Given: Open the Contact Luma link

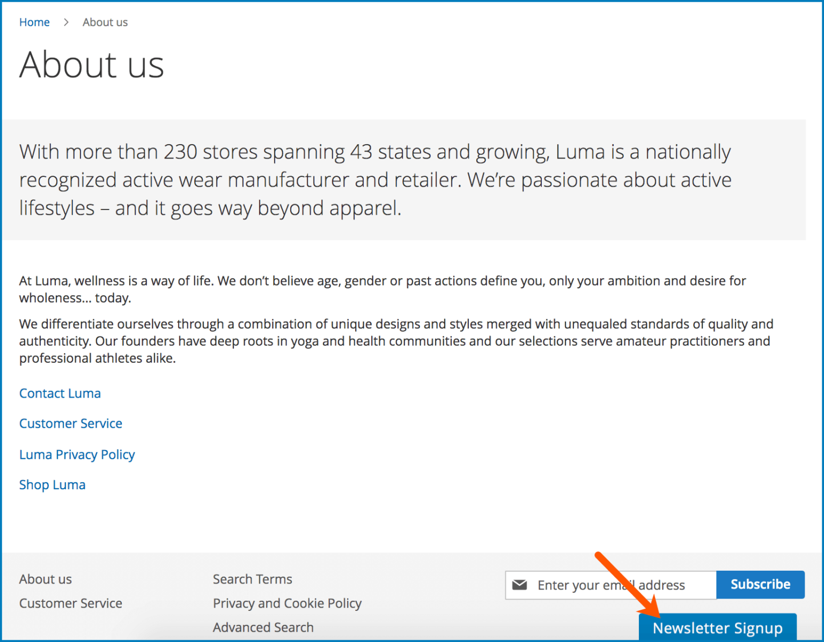Looking at the screenshot, I should [x=60, y=393].
